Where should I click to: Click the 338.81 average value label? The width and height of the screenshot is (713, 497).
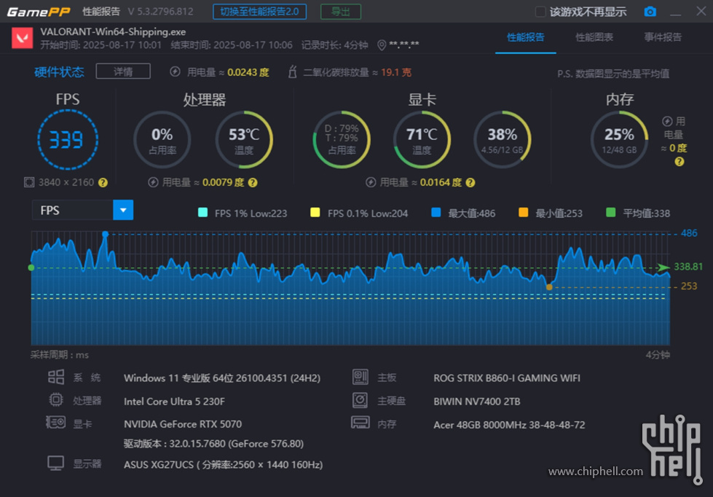(688, 267)
